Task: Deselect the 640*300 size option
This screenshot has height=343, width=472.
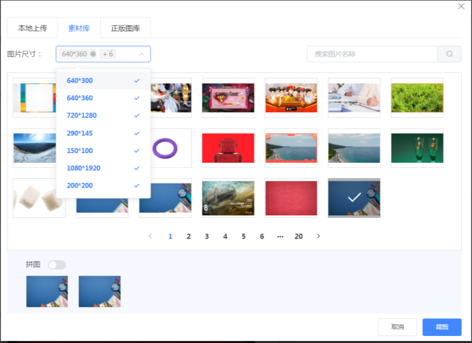Action: [x=103, y=80]
